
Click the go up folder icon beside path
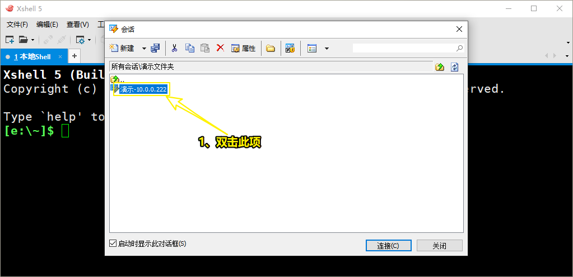440,67
